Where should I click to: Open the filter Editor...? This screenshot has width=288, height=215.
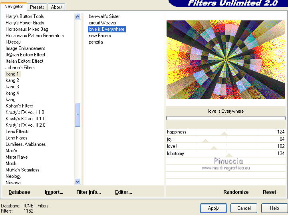[x=123, y=192]
